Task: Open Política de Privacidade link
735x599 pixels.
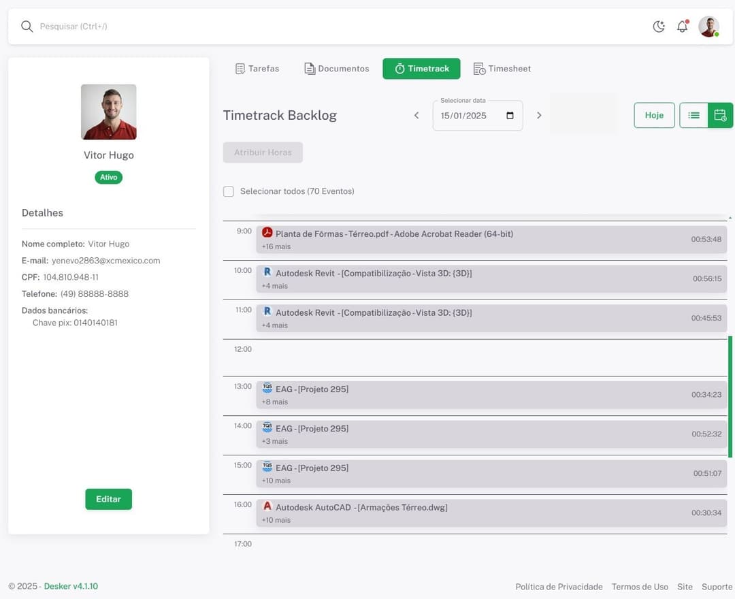Action: click(x=559, y=587)
